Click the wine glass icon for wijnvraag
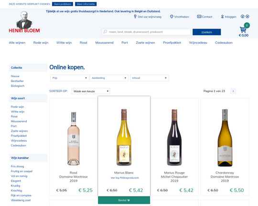This screenshot has width=258, height=206. (135, 16)
